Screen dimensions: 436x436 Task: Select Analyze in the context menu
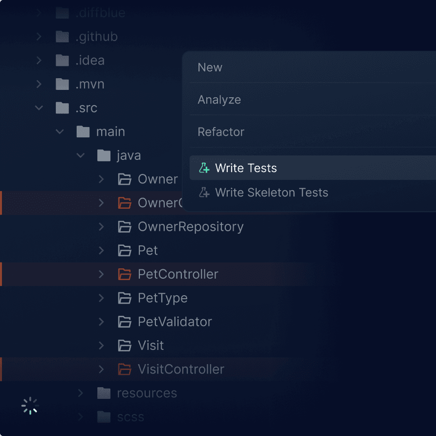coord(219,100)
